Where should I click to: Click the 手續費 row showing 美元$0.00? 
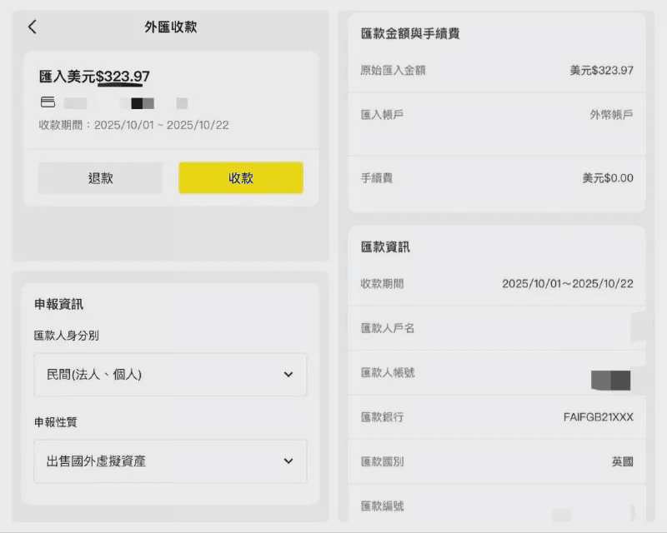[497, 178]
